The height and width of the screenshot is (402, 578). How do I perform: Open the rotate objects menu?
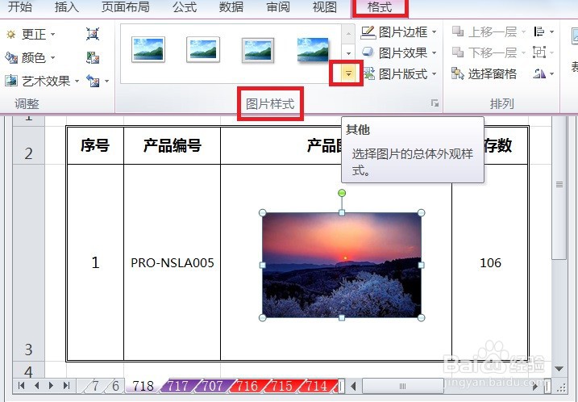pos(543,73)
